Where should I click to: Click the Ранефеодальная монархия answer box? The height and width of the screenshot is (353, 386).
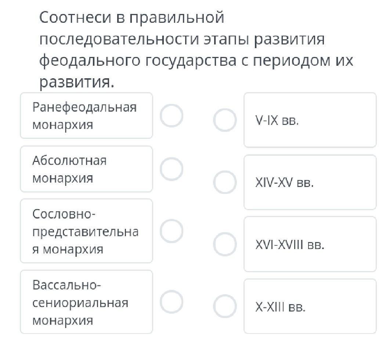[x=86, y=116]
